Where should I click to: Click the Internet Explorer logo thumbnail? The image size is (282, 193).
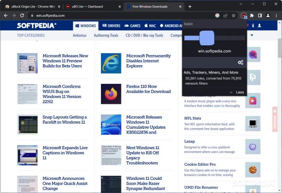click(x=111, y=63)
